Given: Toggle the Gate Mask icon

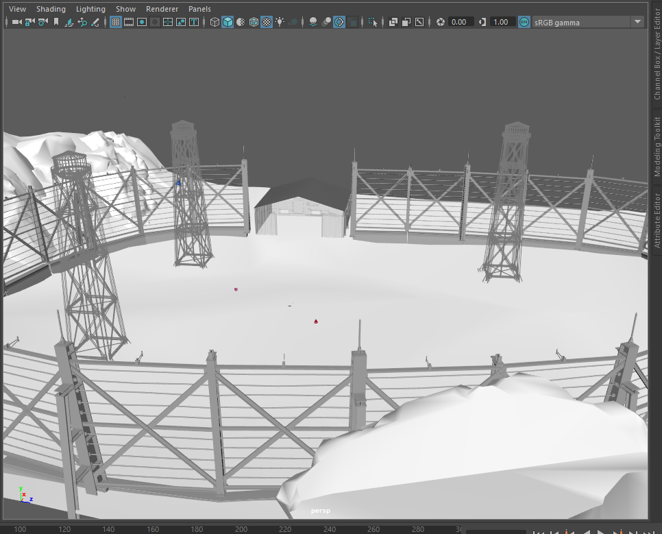Looking at the screenshot, I should tap(155, 22).
